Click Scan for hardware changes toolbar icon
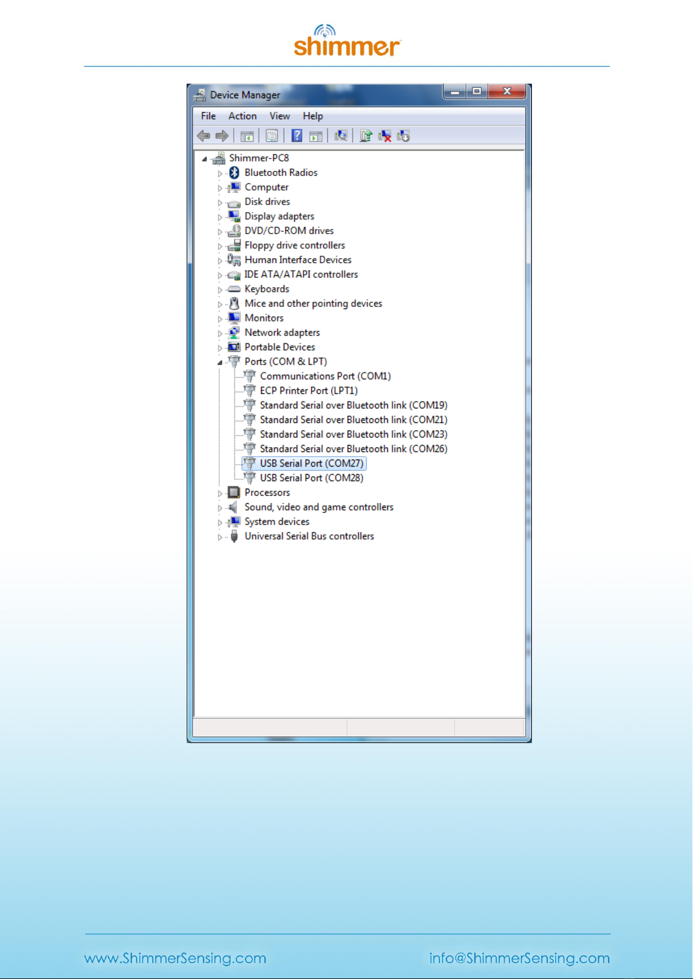Image resolution: width=693 pixels, height=979 pixels. [x=341, y=136]
